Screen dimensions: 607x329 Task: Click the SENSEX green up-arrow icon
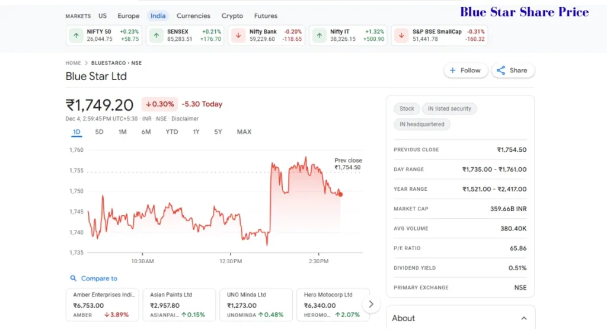[156, 36]
